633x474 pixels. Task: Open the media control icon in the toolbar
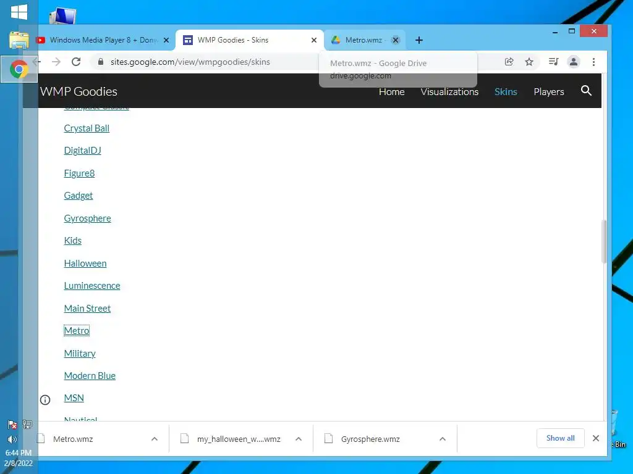click(x=553, y=62)
